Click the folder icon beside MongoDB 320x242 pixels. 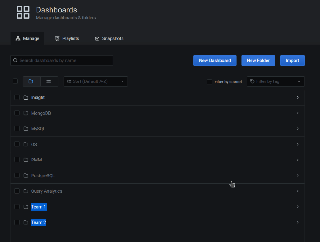pos(26,113)
